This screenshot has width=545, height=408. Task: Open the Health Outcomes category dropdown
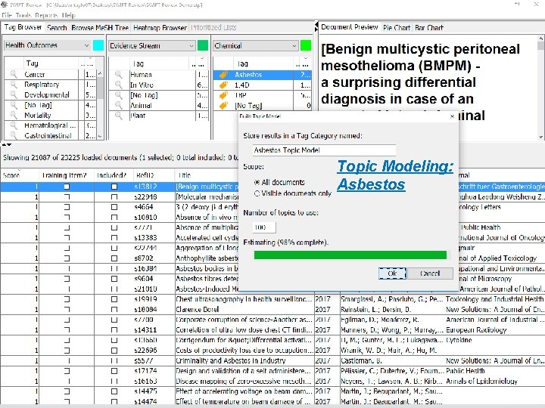tap(47, 45)
